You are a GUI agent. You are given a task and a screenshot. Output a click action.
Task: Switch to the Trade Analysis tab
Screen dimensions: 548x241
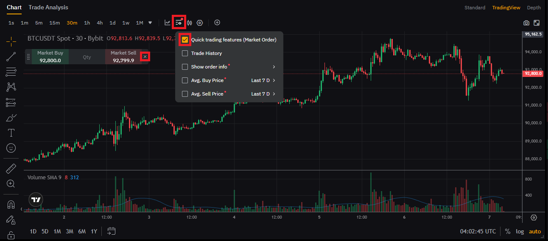tap(48, 7)
